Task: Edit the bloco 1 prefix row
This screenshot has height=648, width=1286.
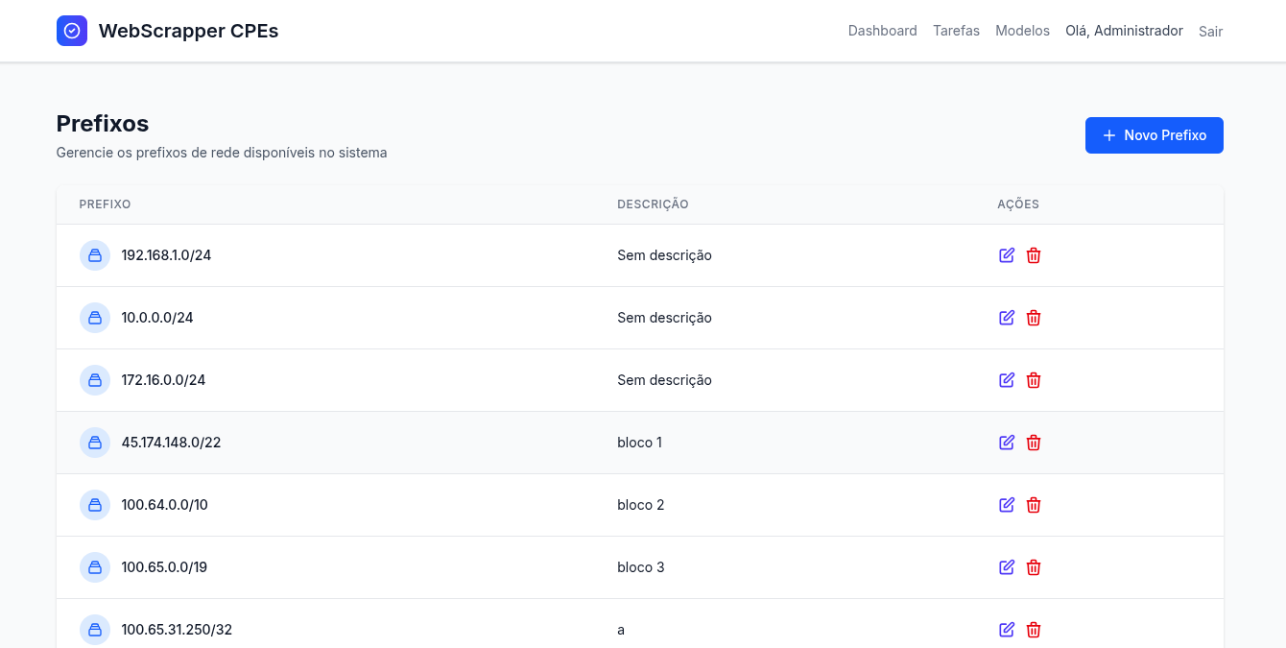Action: (x=1007, y=443)
